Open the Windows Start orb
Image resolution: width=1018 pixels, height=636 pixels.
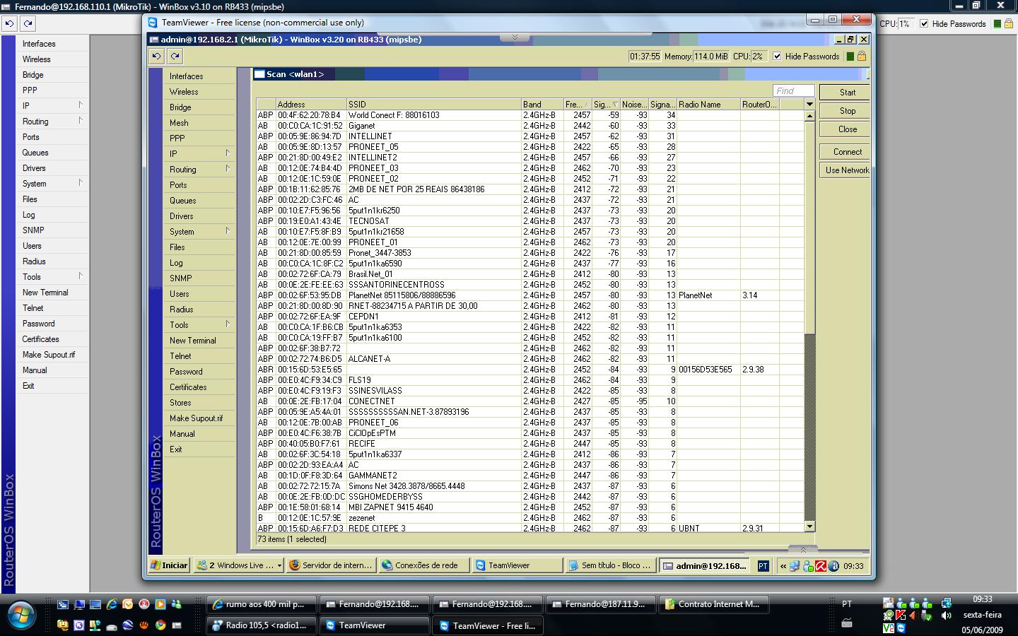pyautogui.click(x=20, y=614)
